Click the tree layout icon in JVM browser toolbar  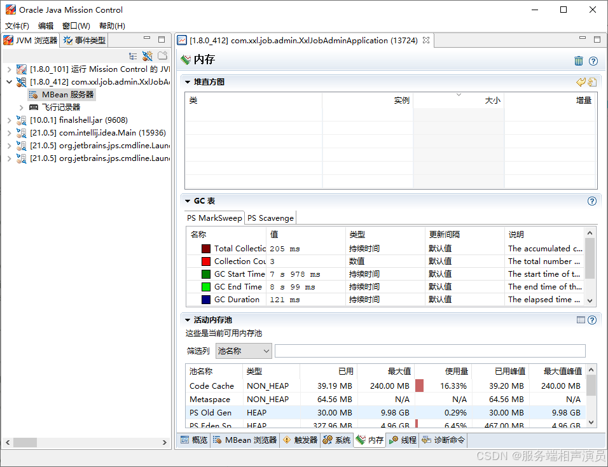click(133, 56)
